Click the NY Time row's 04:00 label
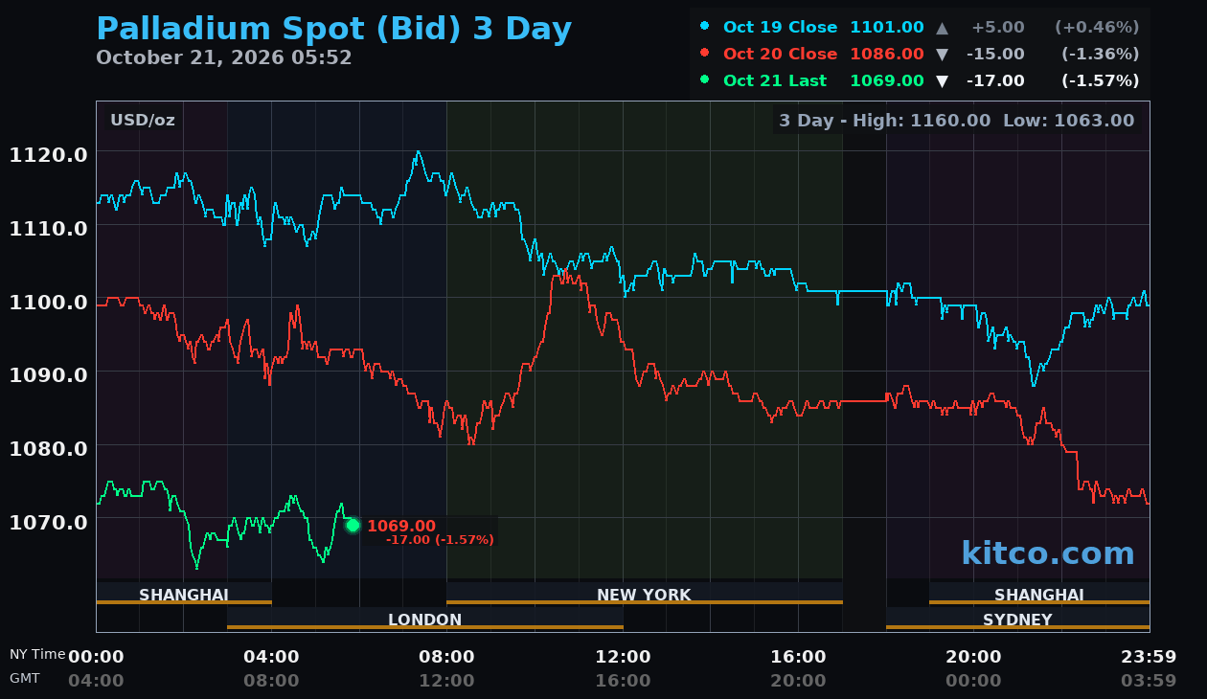Screen dimensions: 1207x699 tap(271, 657)
